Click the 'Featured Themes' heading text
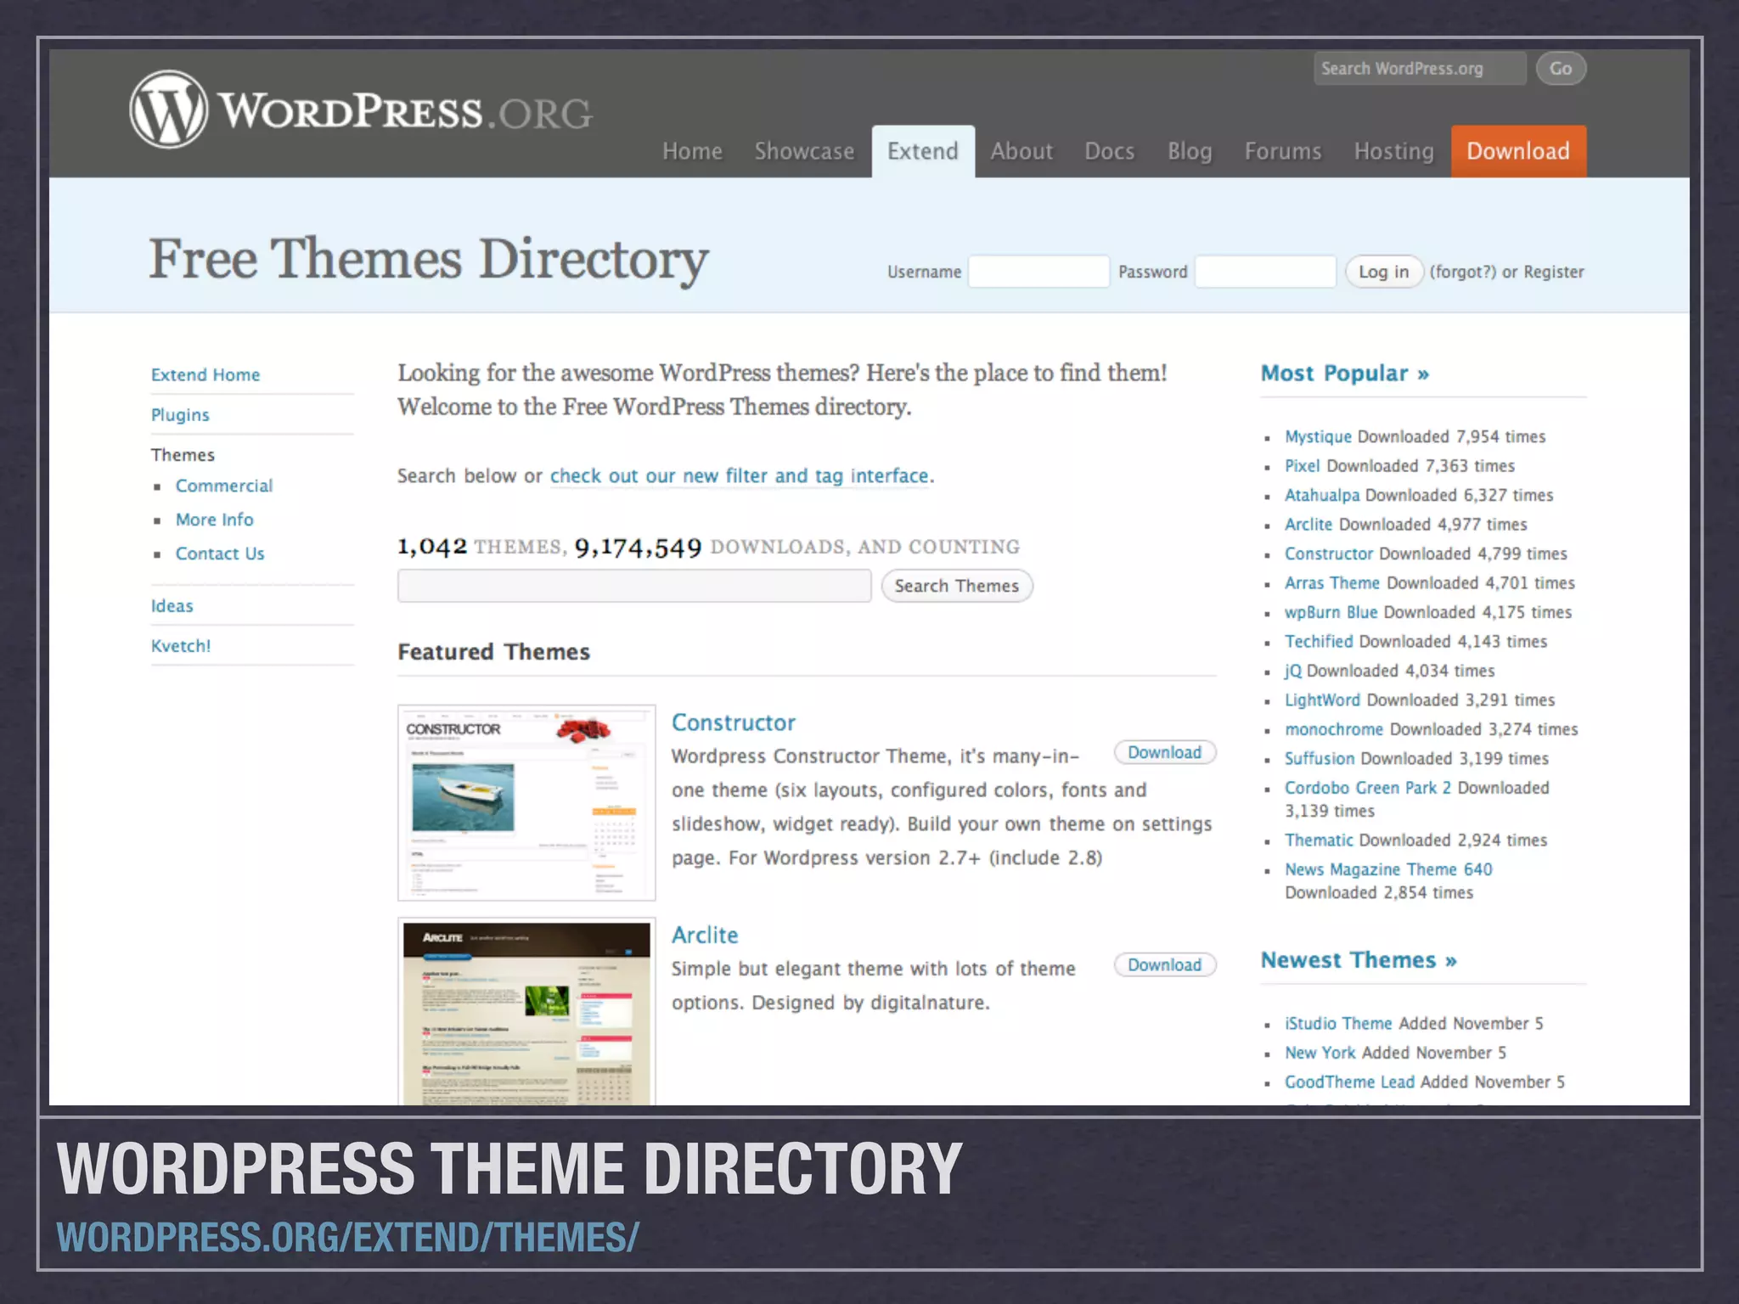The width and height of the screenshot is (1739, 1304). pyautogui.click(x=493, y=652)
